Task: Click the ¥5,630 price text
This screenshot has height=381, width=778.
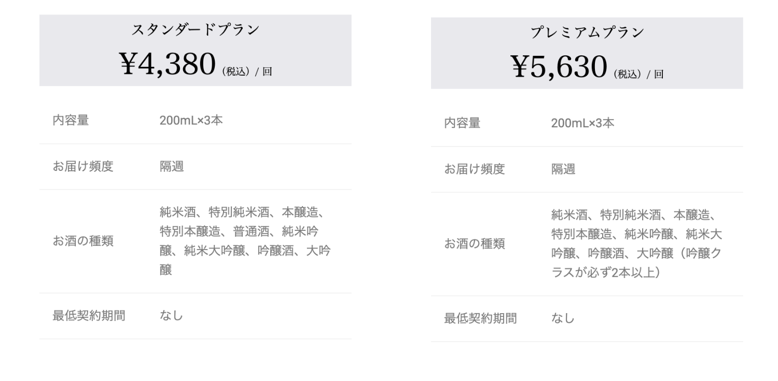Action: coord(559,67)
